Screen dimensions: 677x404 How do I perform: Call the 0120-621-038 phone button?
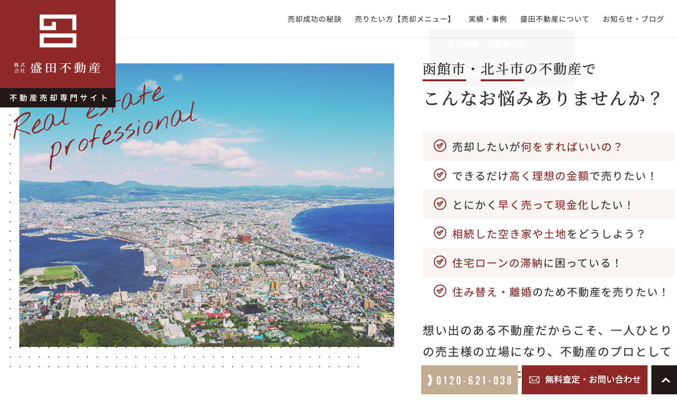(x=470, y=380)
